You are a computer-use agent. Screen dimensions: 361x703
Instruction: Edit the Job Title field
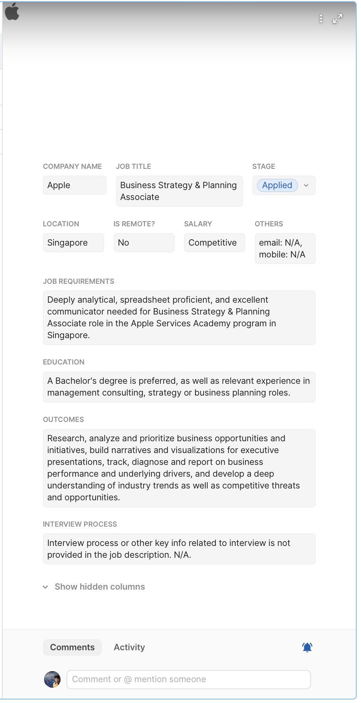point(179,191)
